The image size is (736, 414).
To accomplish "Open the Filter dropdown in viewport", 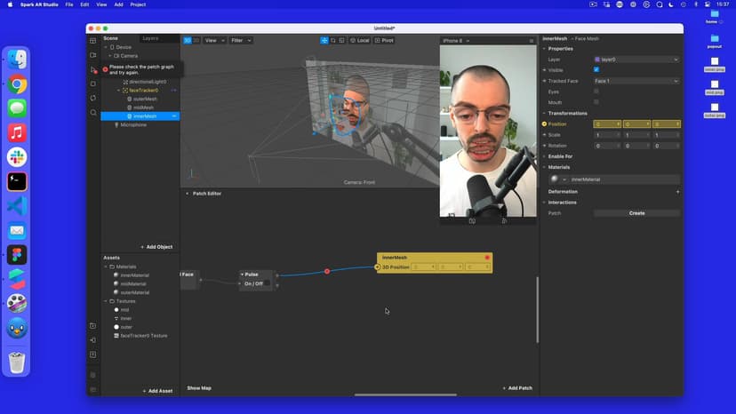I will tap(241, 40).
